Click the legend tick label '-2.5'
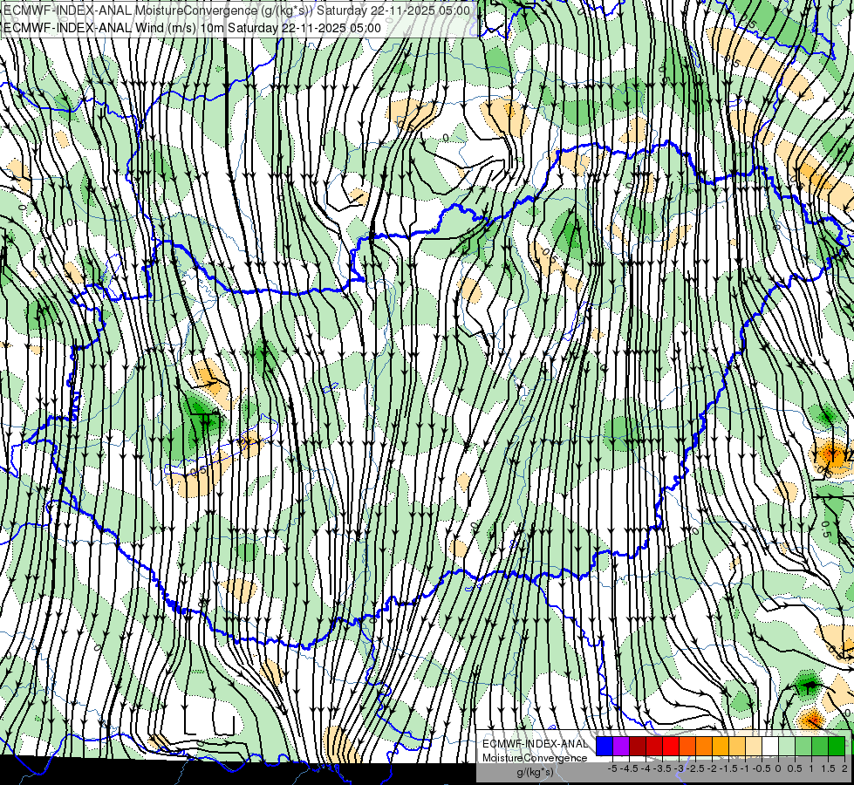The image size is (854, 785). click(695, 768)
